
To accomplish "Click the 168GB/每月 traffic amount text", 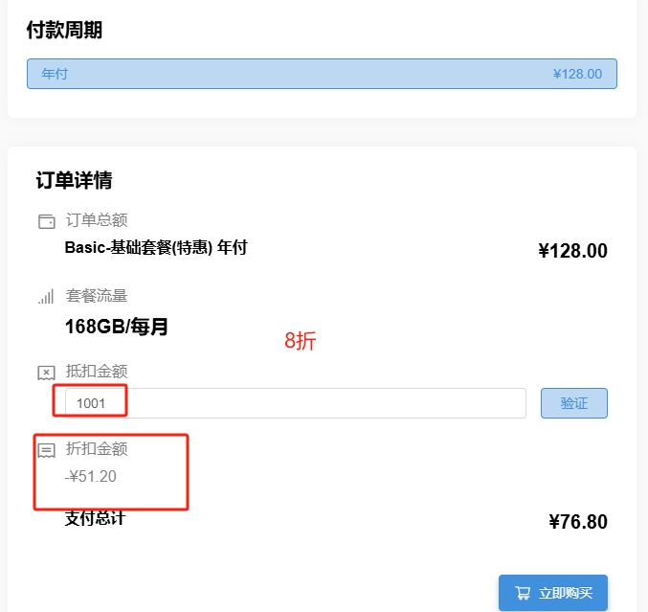I will (x=117, y=327).
